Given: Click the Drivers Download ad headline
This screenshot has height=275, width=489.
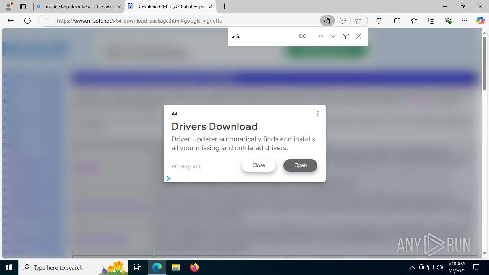Looking at the screenshot, I should tap(214, 126).
